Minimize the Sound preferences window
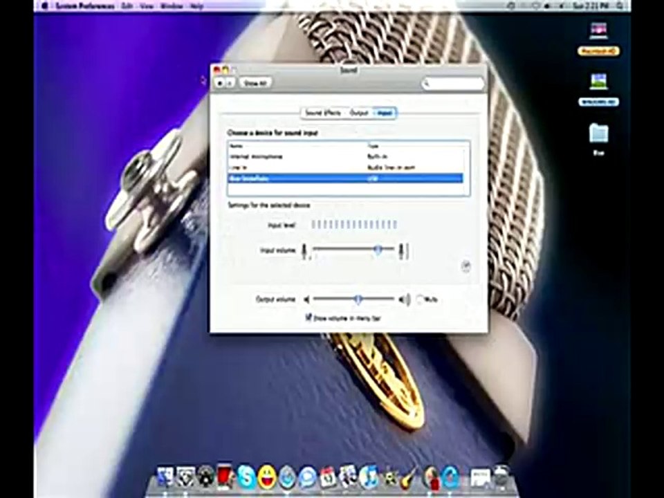This screenshot has width=664, height=498. (x=225, y=70)
